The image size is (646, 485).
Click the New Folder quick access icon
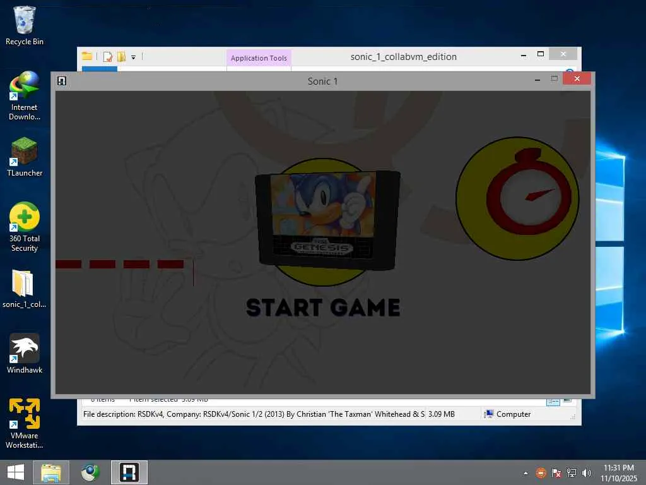pyautogui.click(x=122, y=56)
